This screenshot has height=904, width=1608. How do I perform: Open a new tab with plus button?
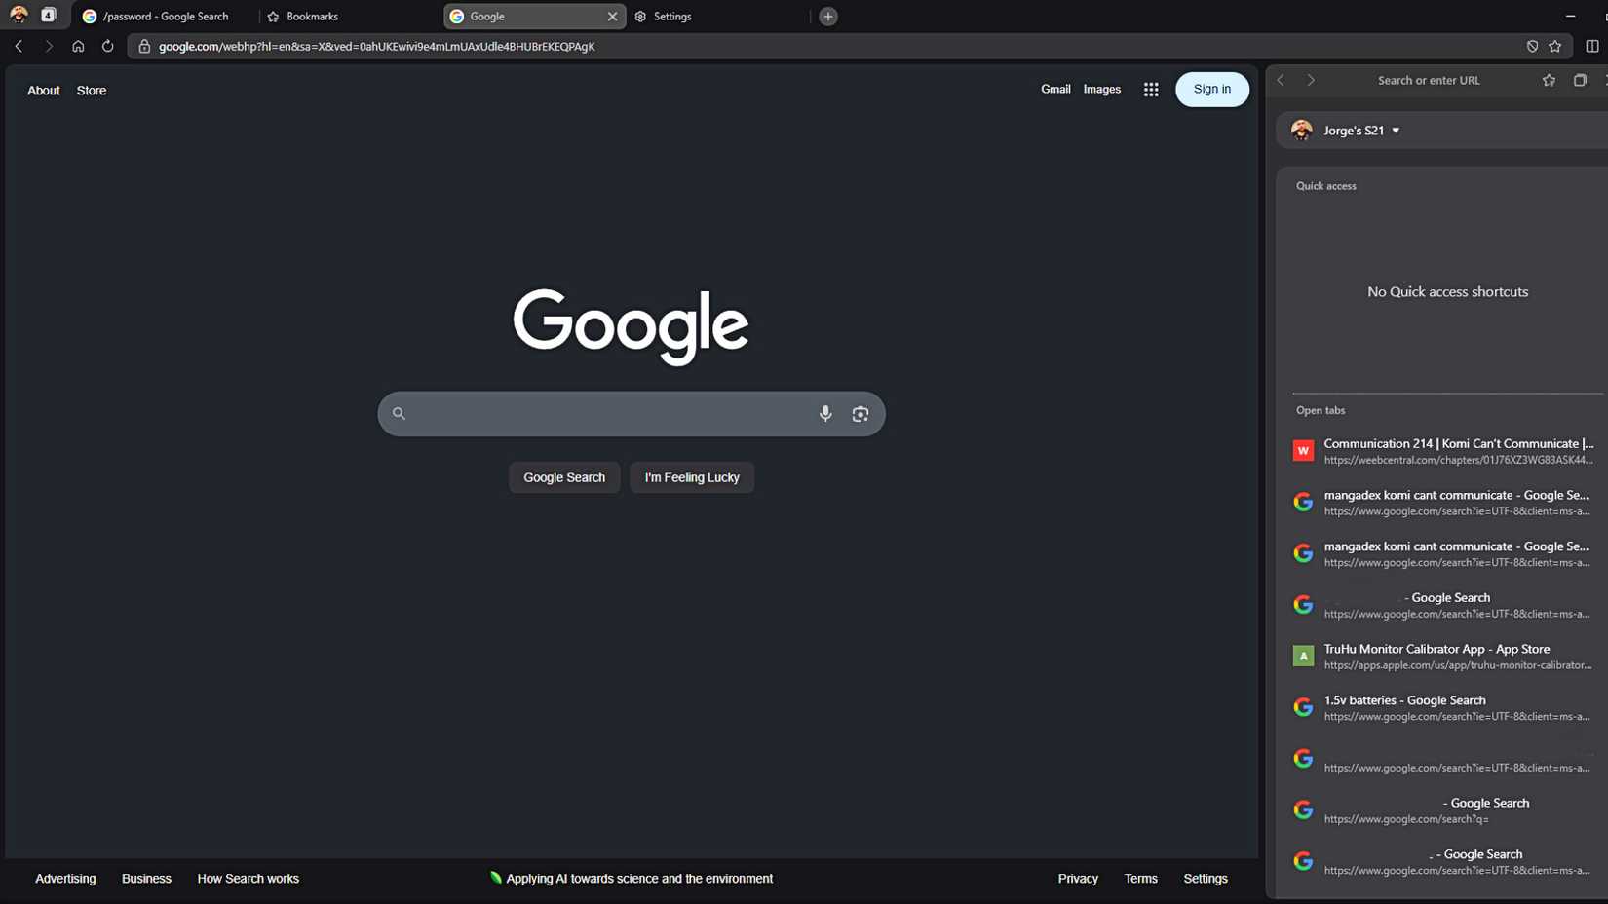point(828,16)
